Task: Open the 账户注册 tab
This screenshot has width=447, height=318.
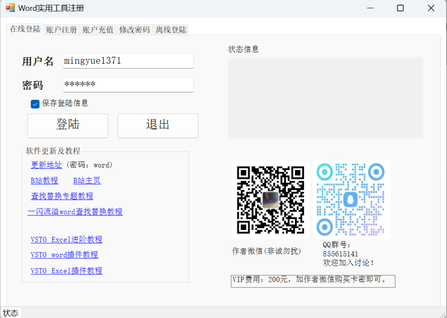Action: pyautogui.click(x=62, y=30)
